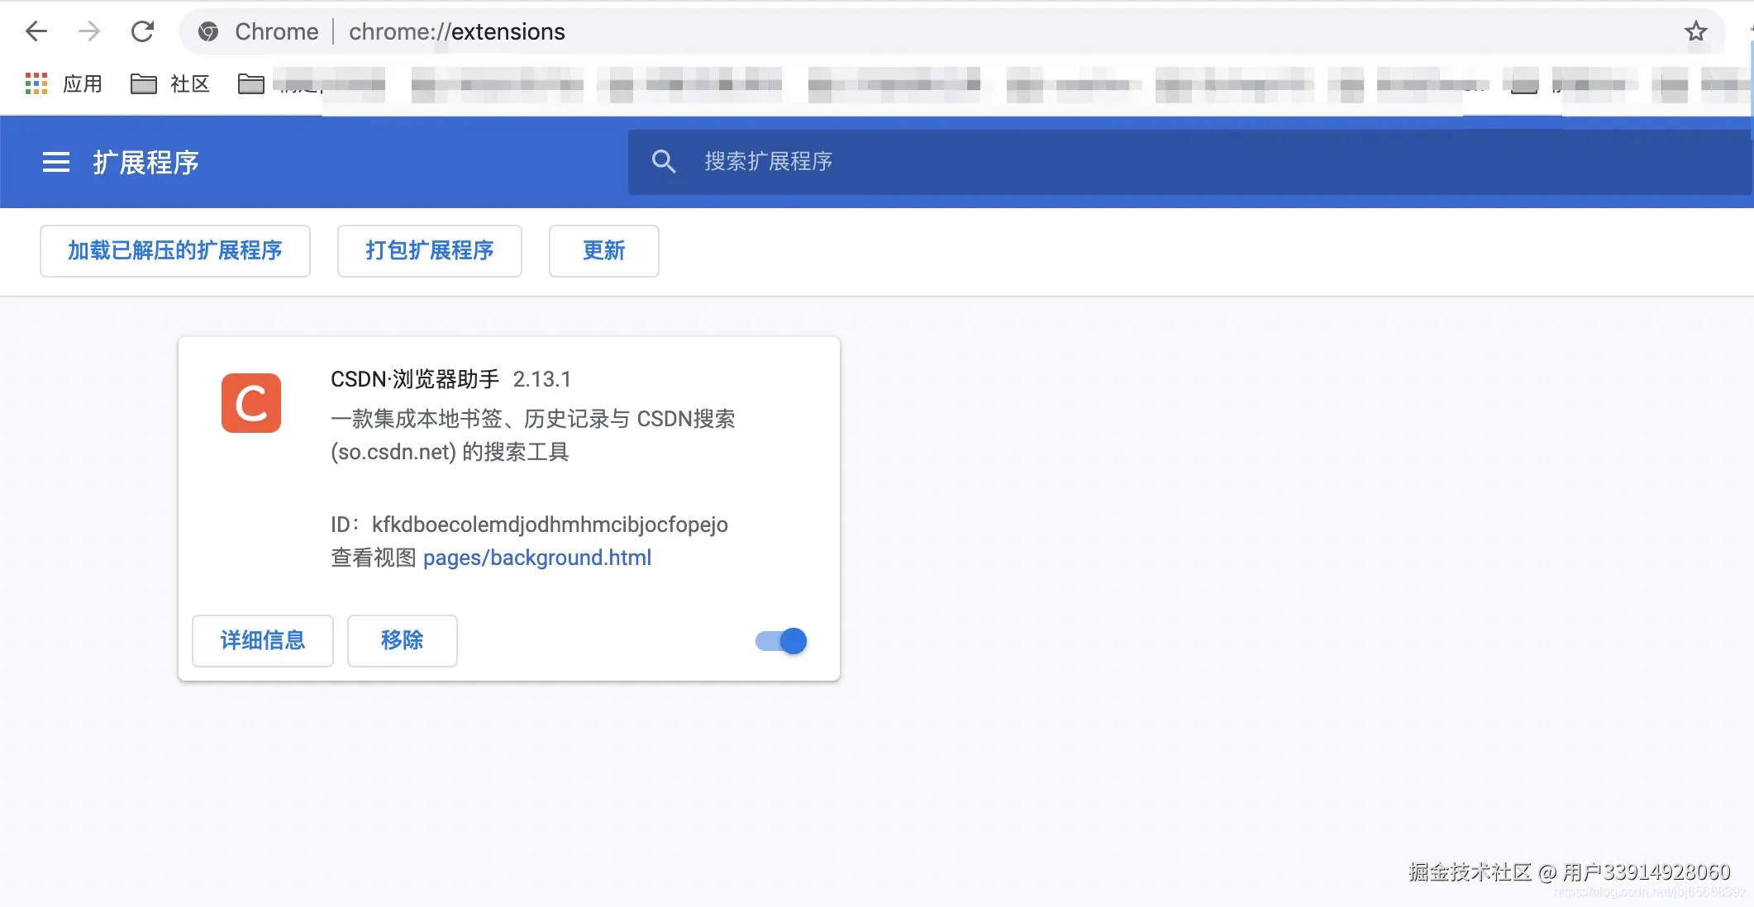
Task: Open the hamburger menu beside 扩展程序
Action: 56,162
